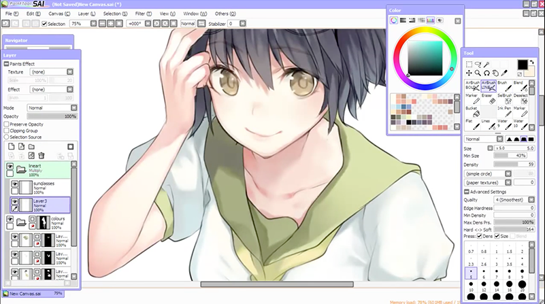Image resolution: width=545 pixels, height=304 pixels.
Task: Pick the Blend brush tool
Action: tap(521, 87)
